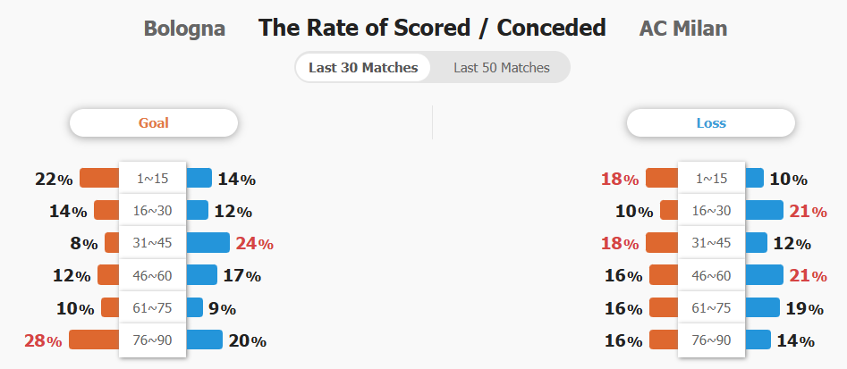847x369 pixels.
Task: Select the Last 30 Matches option
Action: pos(363,67)
